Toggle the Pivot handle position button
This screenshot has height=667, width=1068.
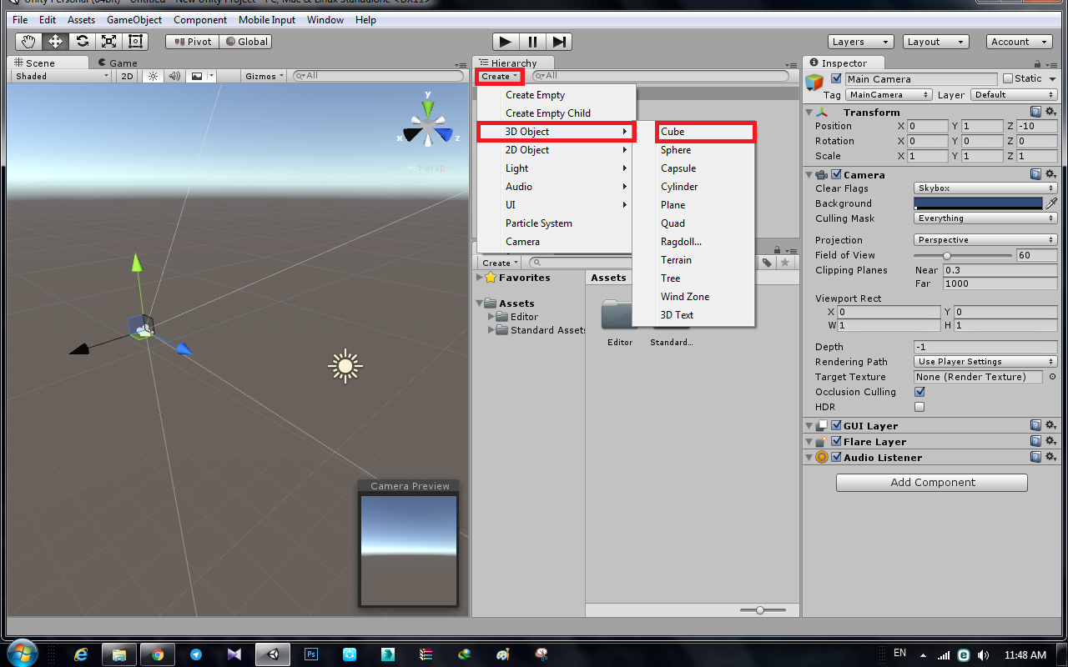[192, 42]
